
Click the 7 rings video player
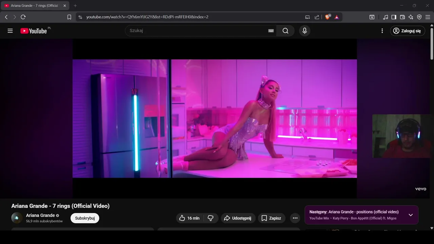pos(215,119)
